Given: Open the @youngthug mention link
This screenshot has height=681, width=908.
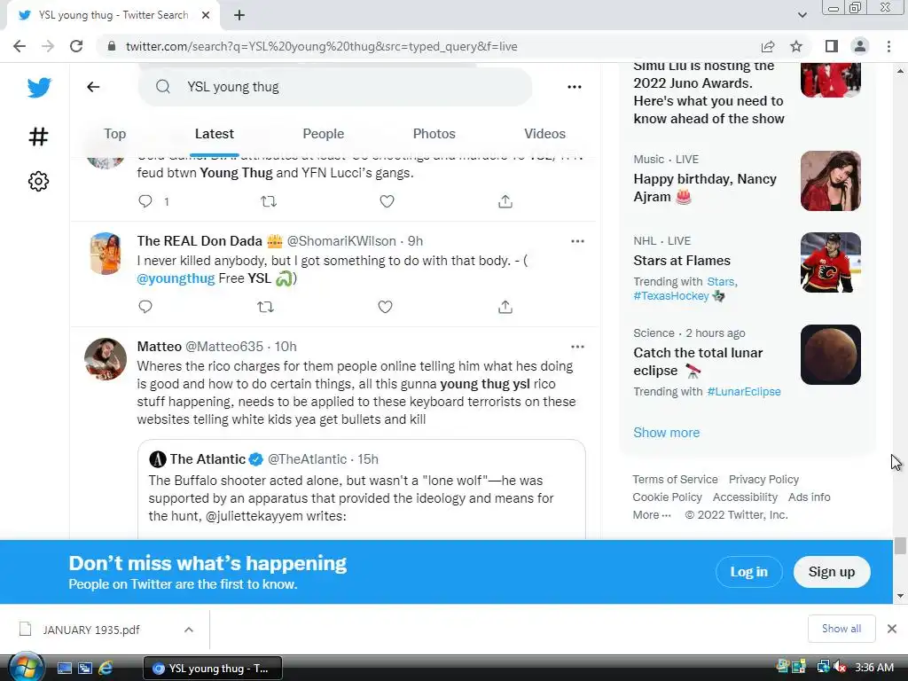Looking at the screenshot, I should 176,278.
